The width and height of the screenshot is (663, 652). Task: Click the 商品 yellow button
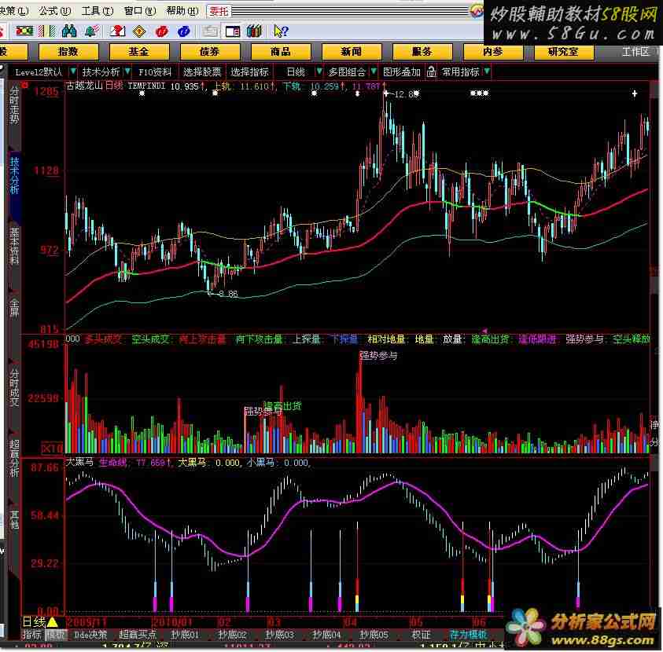[x=280, y=52]
